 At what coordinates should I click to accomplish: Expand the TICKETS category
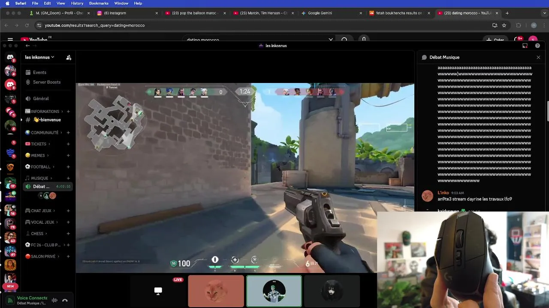pos(38,144)
